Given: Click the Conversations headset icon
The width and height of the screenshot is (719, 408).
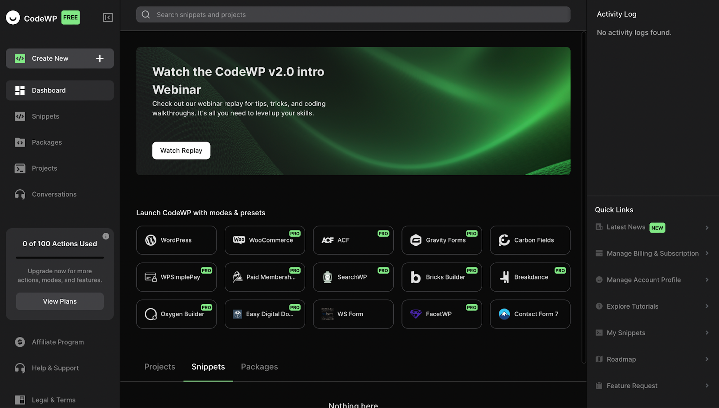Looking at the screenshot, I should (x=20, y=194).
